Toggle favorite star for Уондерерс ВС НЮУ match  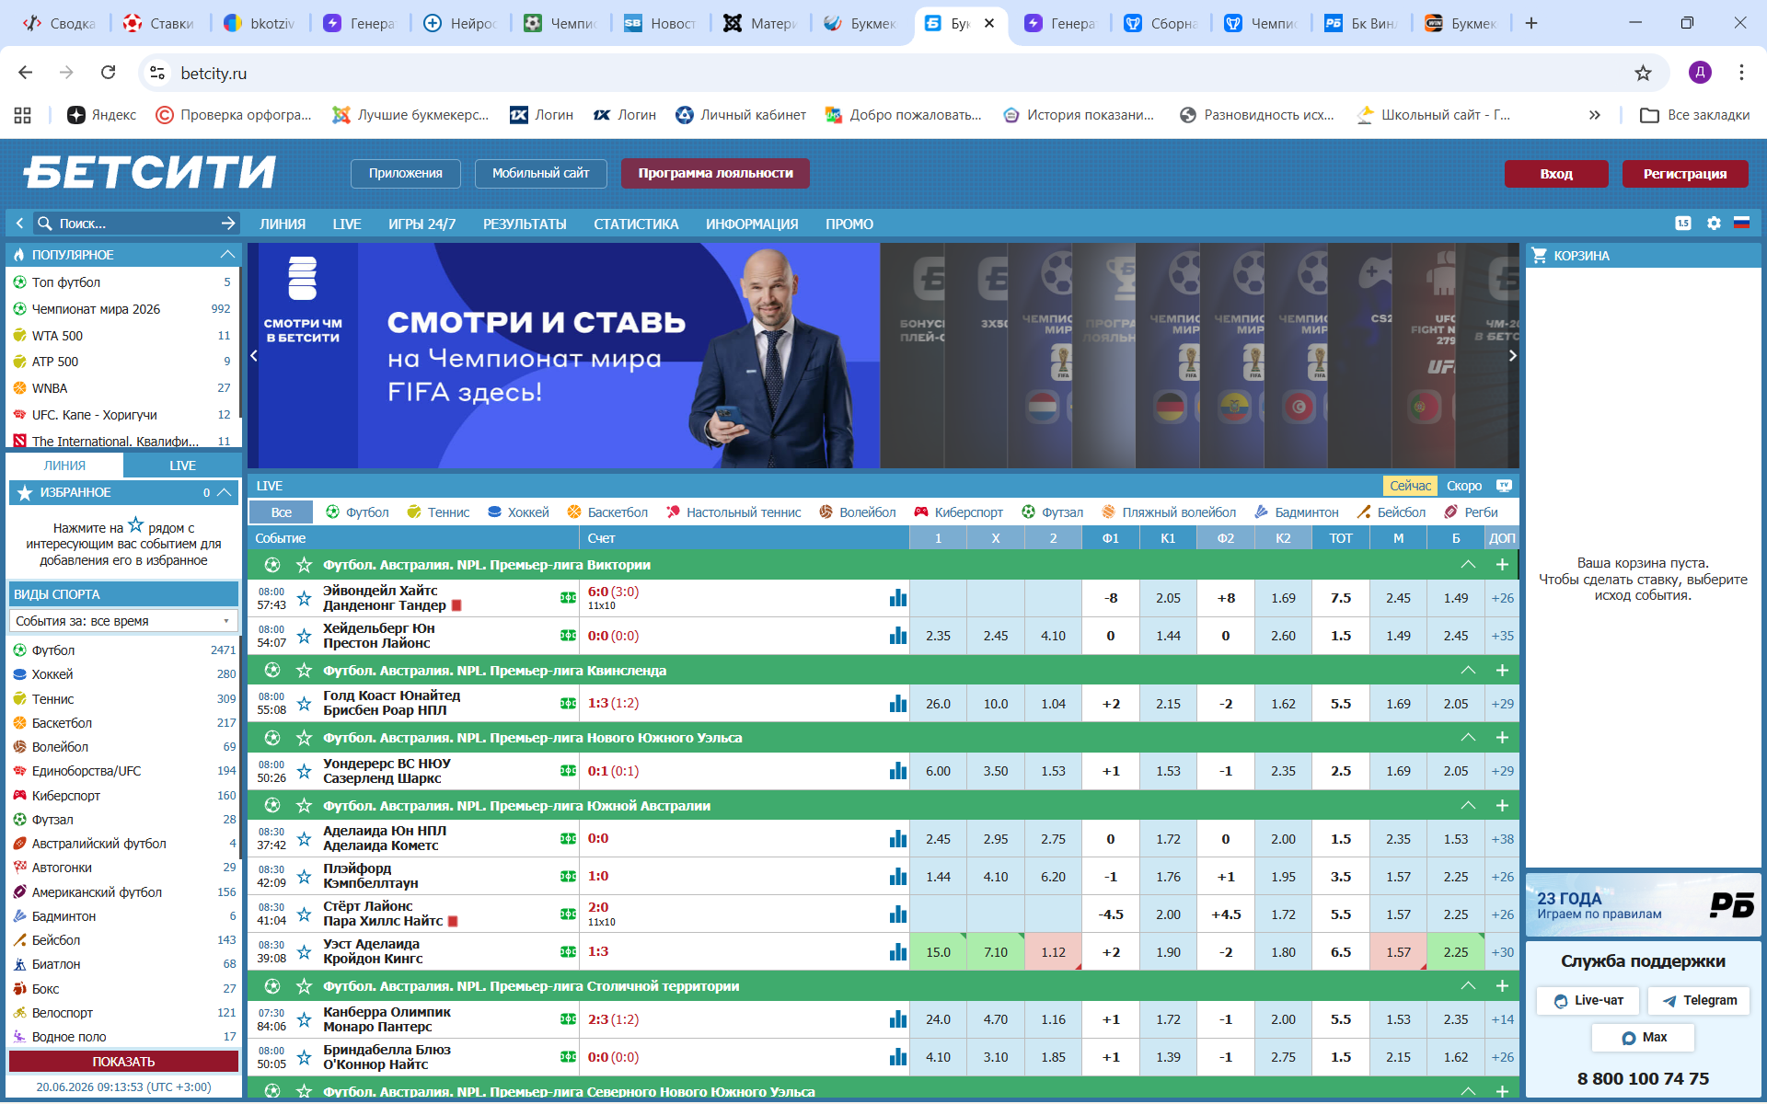304,771
